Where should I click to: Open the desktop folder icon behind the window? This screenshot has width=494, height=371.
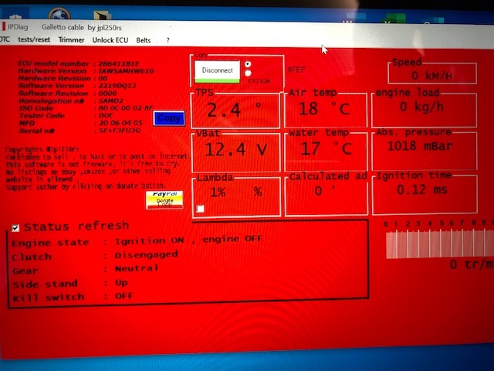[x=102, y=14]
